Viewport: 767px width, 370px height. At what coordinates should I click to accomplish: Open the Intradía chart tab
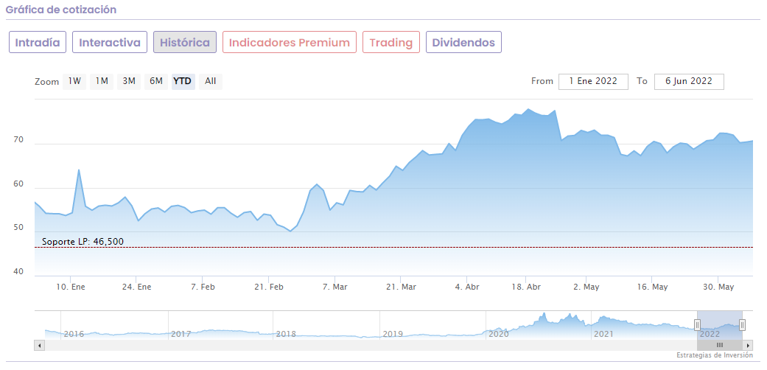point(38,42)
